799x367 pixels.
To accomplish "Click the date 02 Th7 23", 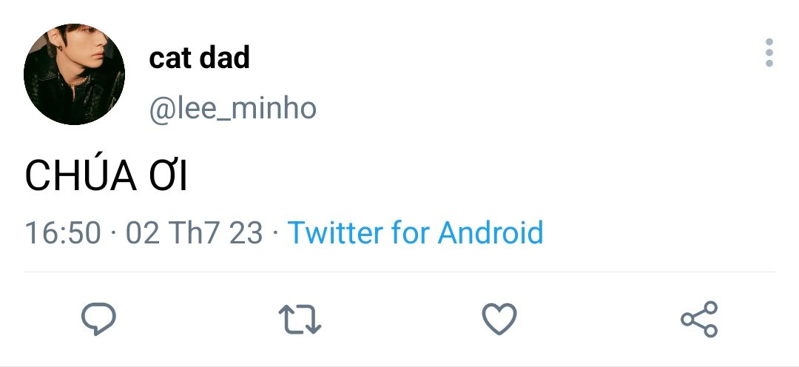I will pyautogui.click(x=194, y=232).
